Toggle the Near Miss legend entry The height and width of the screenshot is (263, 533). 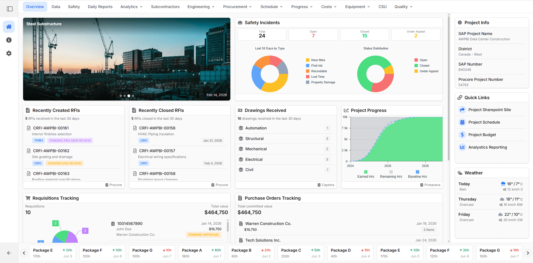(x=315, y=60)
